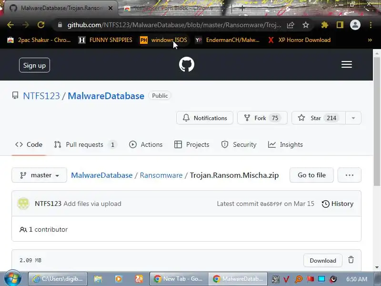381x286 pixels.
Task: Click NTFS123 commit author name
Action: coord(48,204)
